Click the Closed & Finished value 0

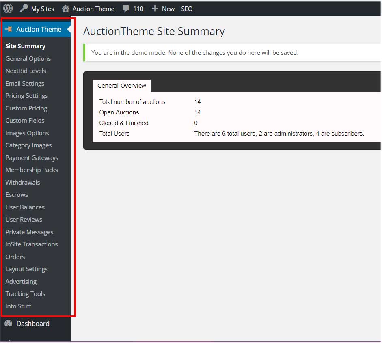tap(196, 123)
